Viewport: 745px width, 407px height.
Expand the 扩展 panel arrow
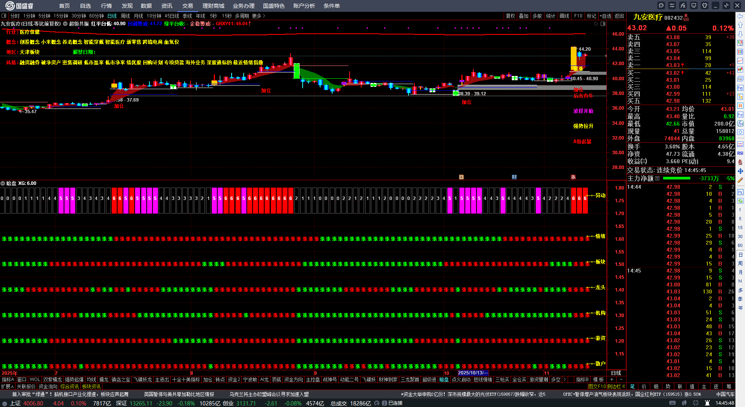pos(7,386)
